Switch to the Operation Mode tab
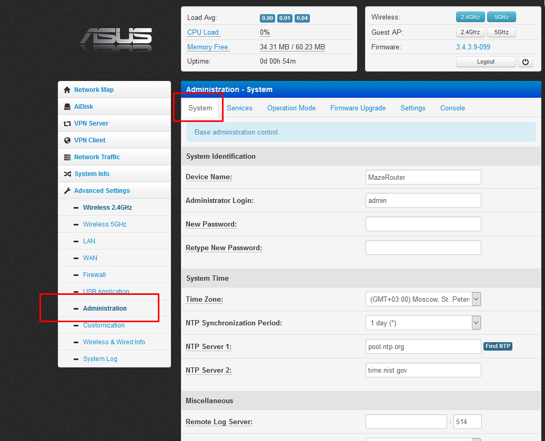 291,108
